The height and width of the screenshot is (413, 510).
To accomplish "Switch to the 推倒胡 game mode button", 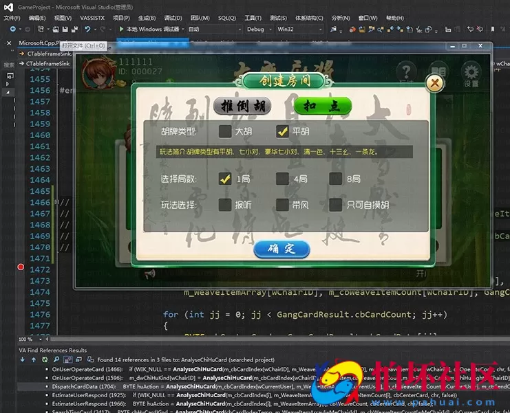I will [242, 106].
